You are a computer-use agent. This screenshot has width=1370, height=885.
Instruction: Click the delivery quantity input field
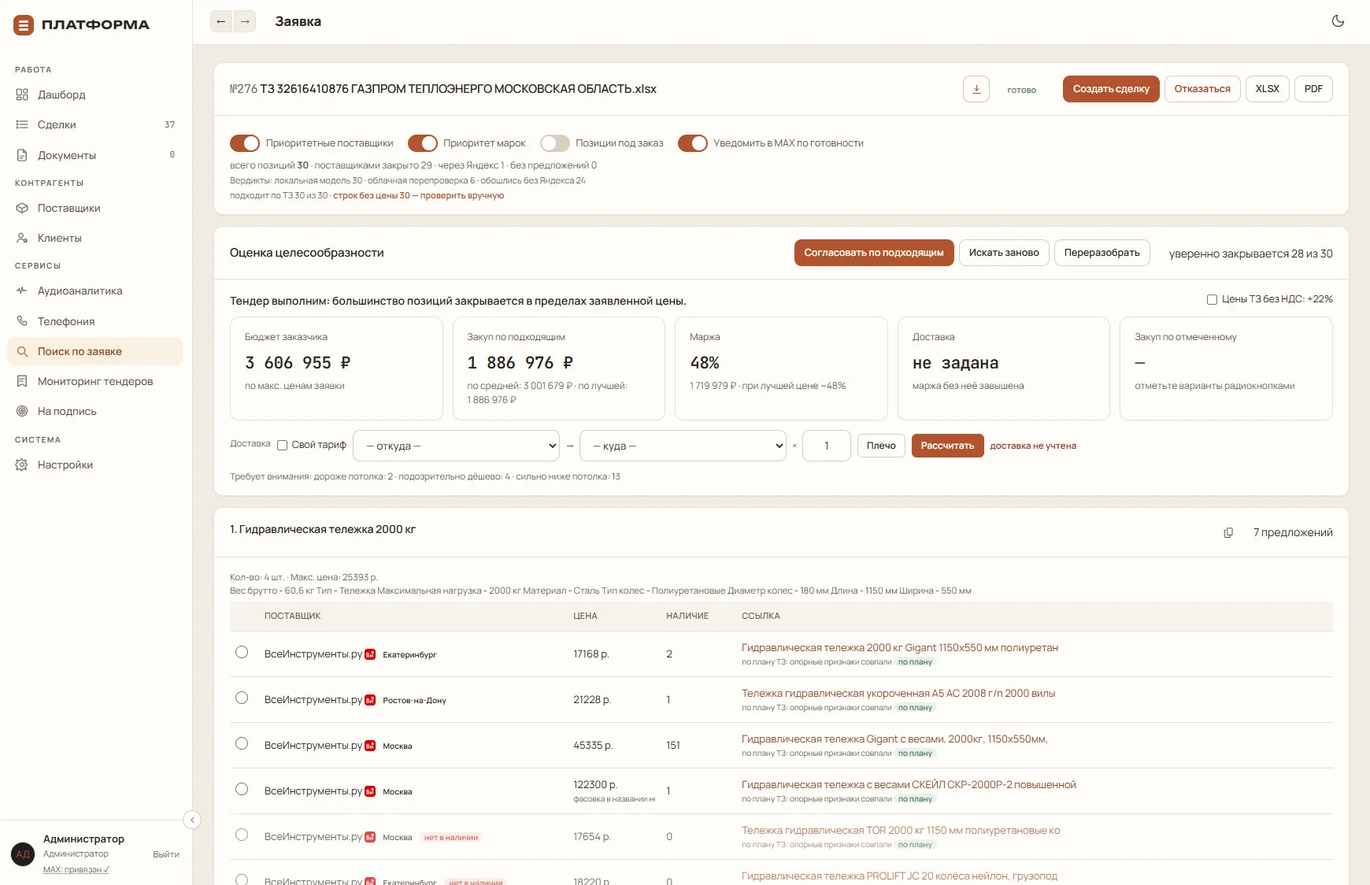827,446
